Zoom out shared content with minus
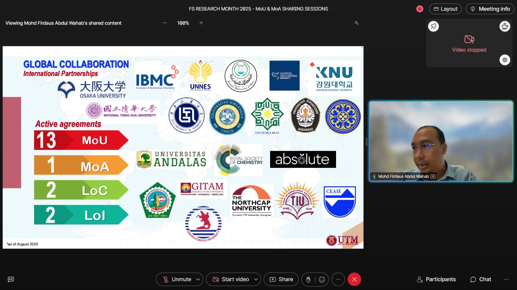This screenshot has height=290, width=517. point(165,23)
